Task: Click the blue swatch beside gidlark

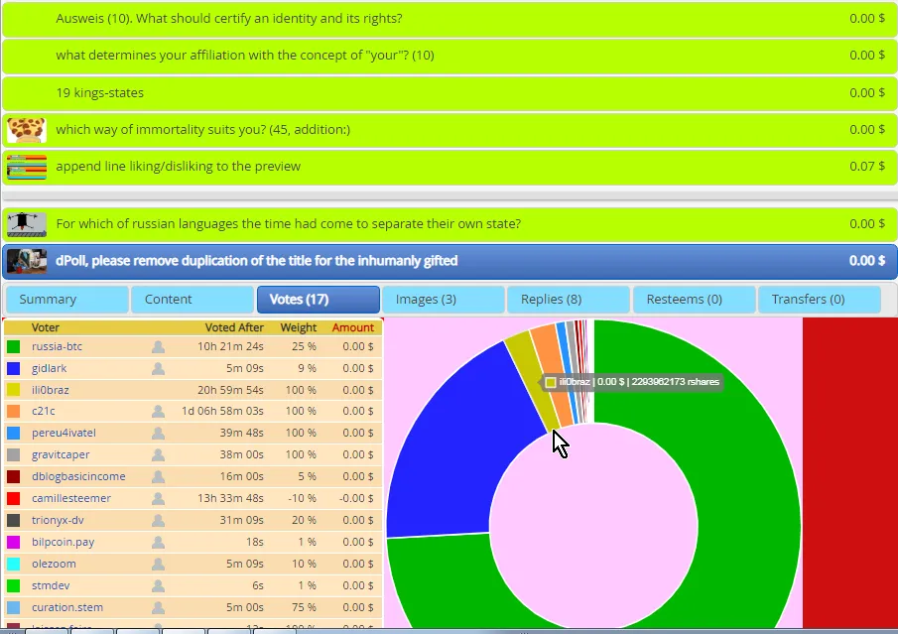Action: click(x=13, y=368)
